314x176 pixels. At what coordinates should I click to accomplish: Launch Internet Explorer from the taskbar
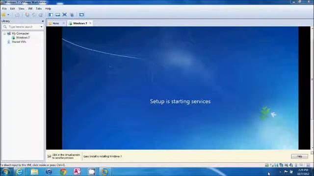(19, 172)
